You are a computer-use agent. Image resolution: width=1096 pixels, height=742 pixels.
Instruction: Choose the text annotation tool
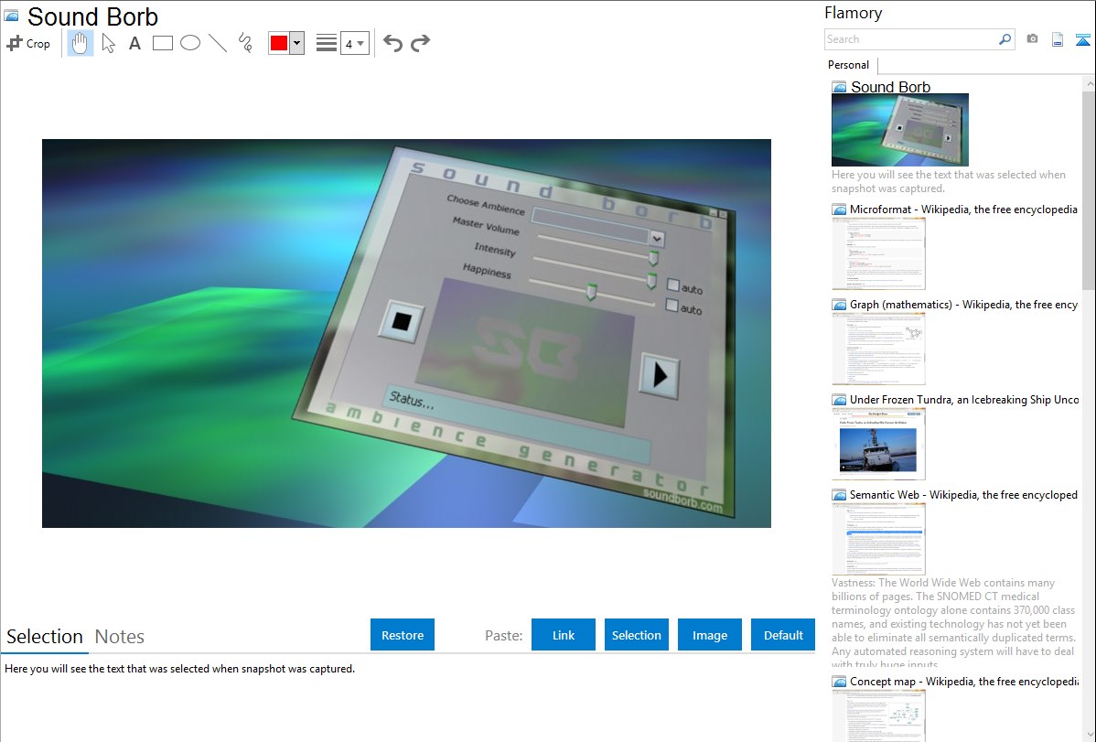[x=134, y=43]
